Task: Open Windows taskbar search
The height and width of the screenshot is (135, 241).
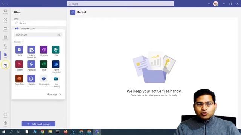Action: 11,132
